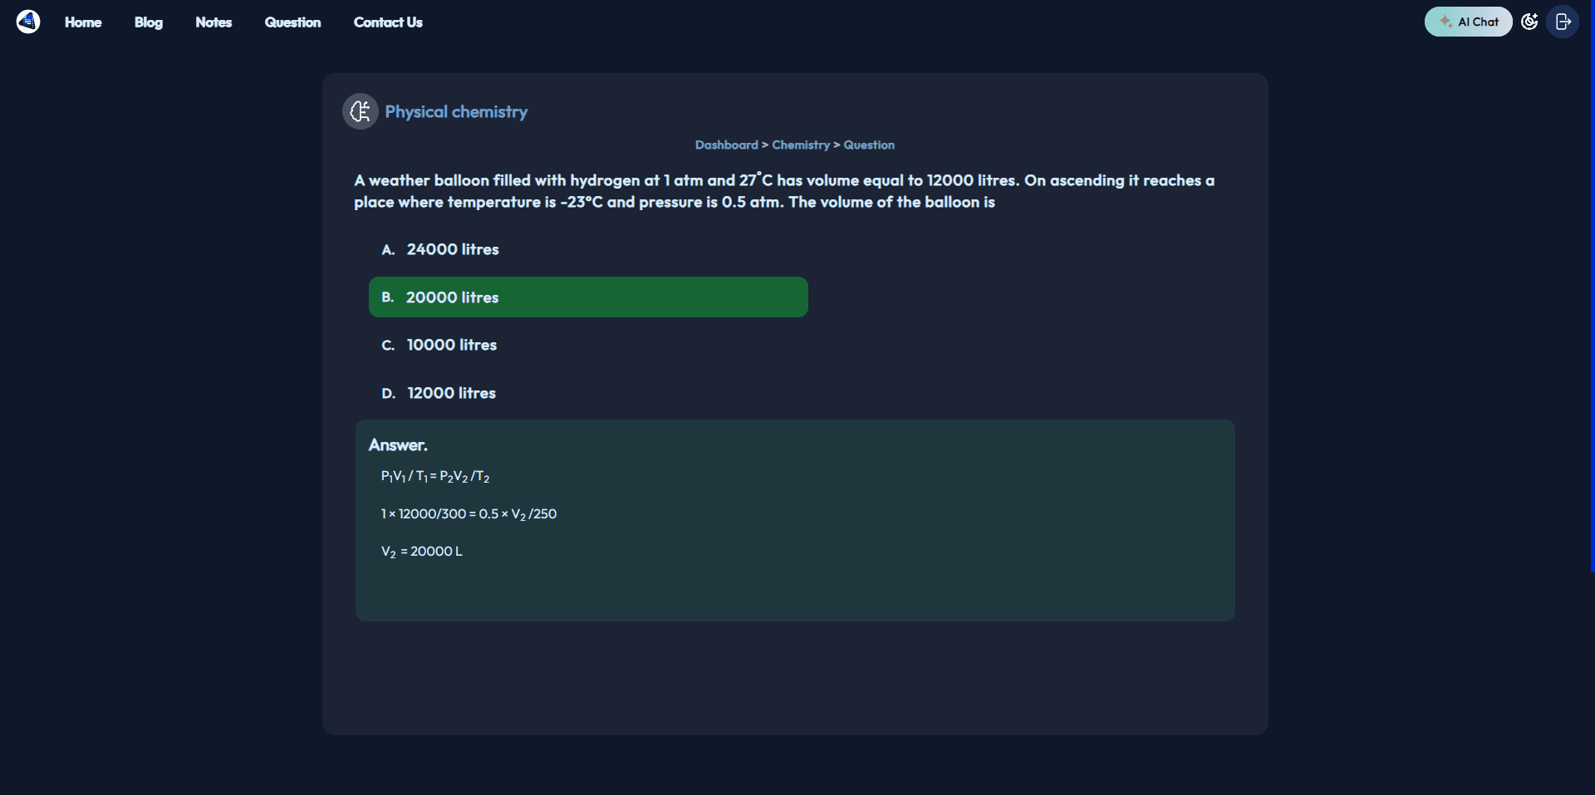This screenshot has height=795, width=1595.
Task: Click the Dashboard breadcrumb link
Action: point(726,145)
